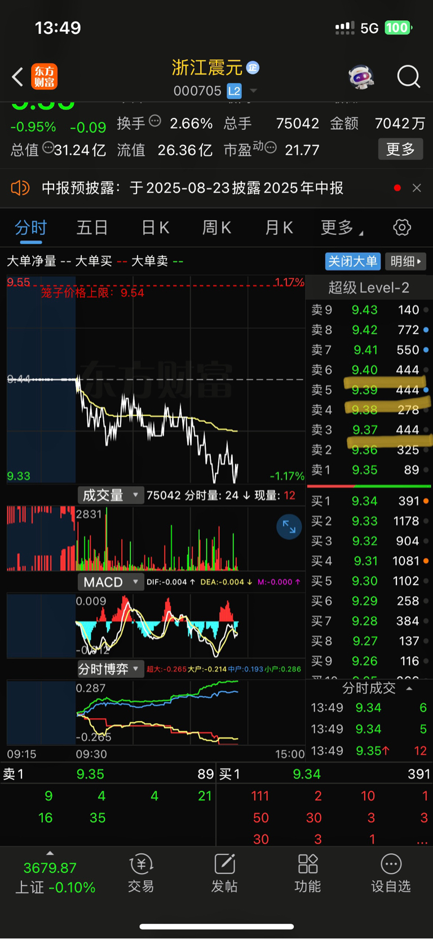Viewport: 433px width, 939px height.
Task: Tap the info icon beside 市盈
Action: pyautogui.click(x=271, y=148)
